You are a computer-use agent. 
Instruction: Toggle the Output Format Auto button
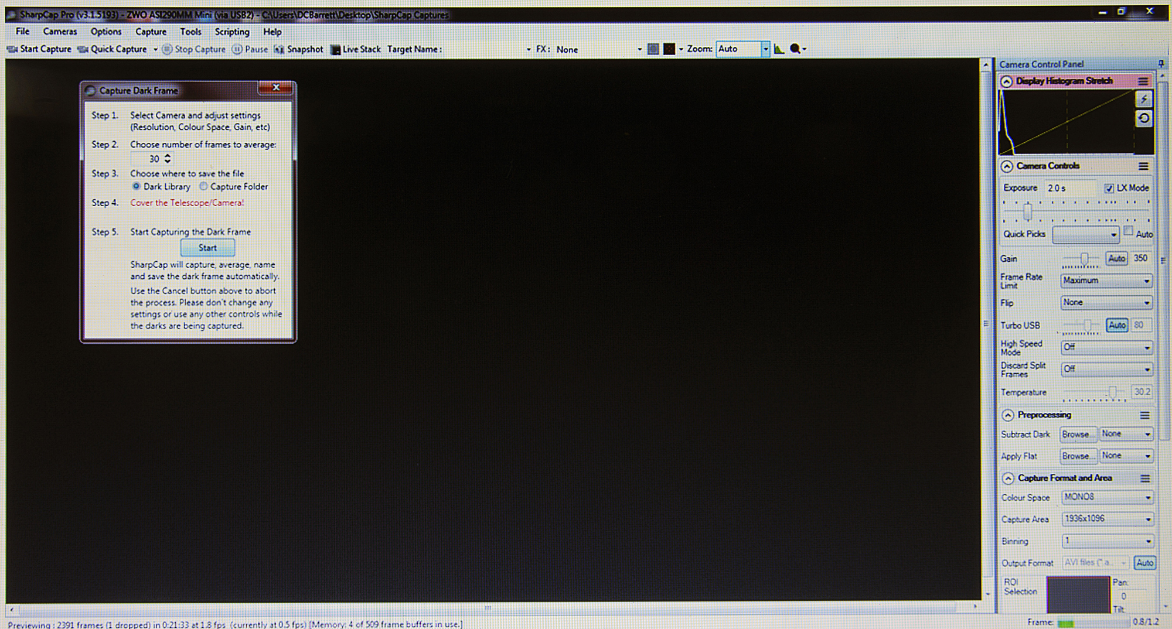pos(1144,563)
